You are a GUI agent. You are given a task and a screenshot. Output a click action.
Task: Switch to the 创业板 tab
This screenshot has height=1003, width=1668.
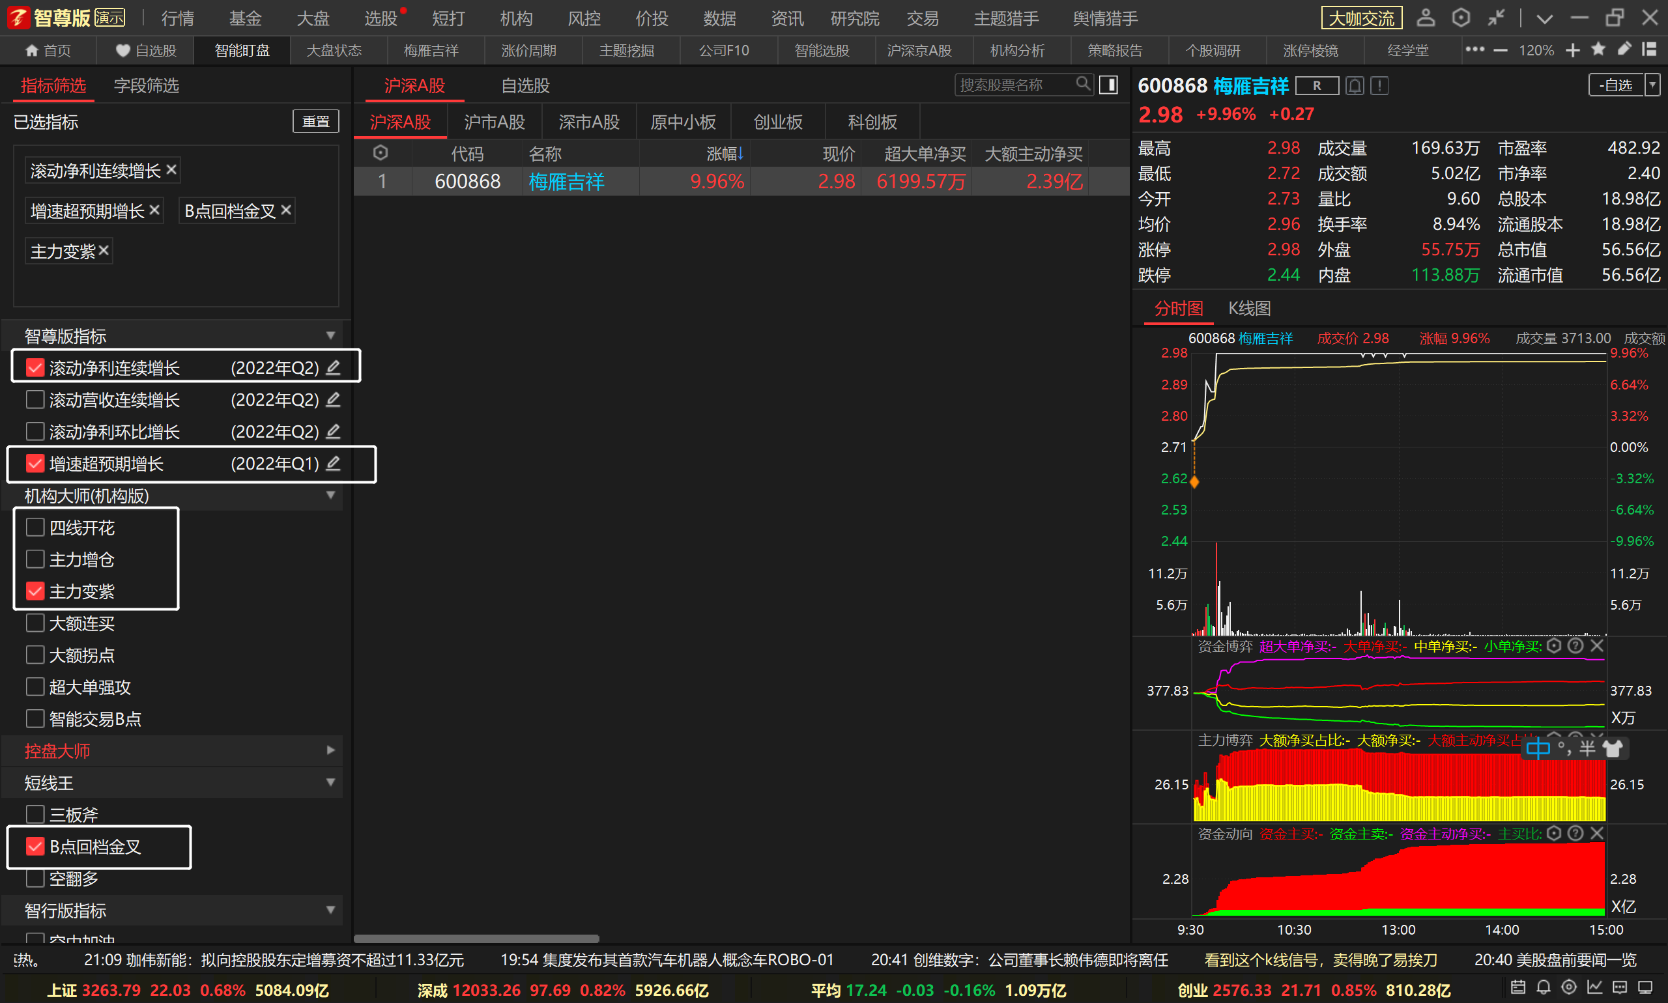click(778, 122)
